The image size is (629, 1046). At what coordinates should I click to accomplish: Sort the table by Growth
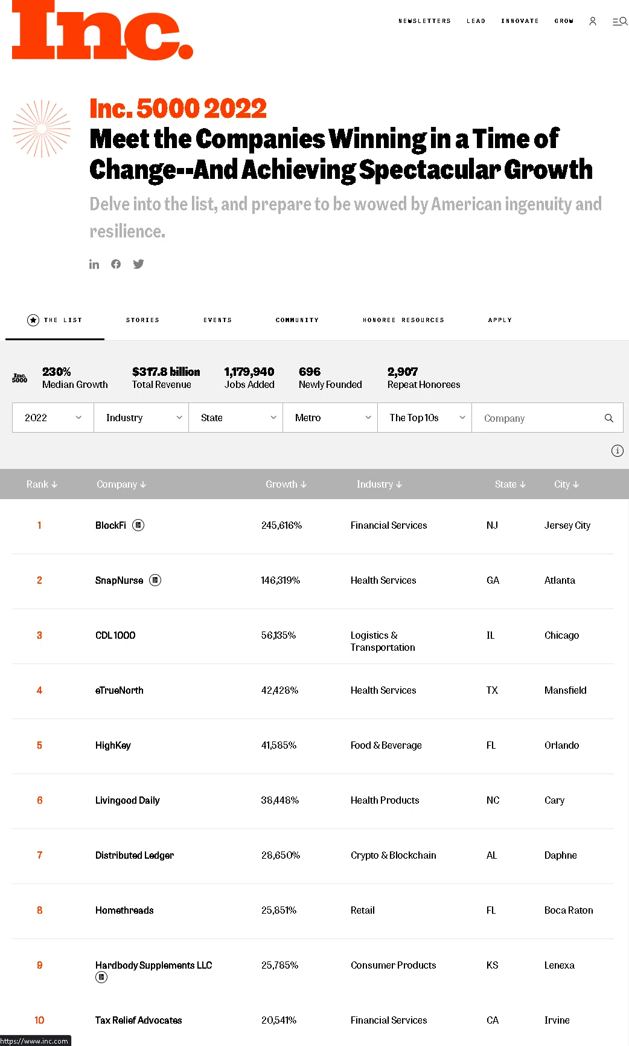(x=286, y=484)
